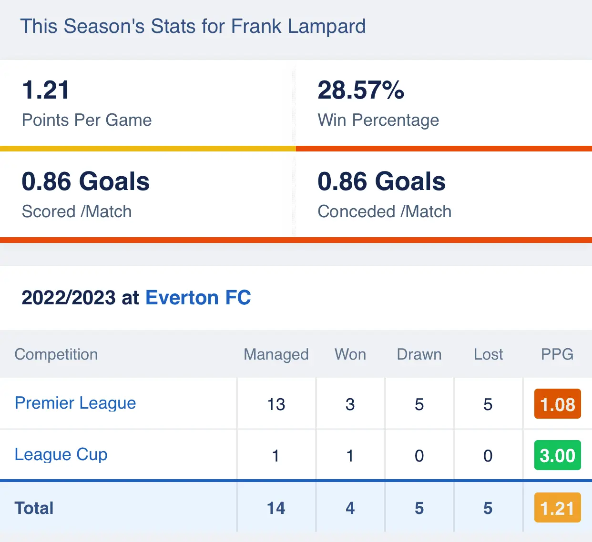Select the 28.57% Win Percentage card
Viewport: 592px width, 542px height.
(443, 103)
